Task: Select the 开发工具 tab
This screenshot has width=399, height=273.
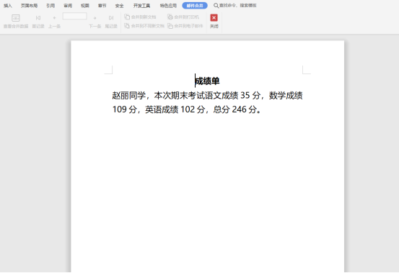Action: click(x=141, y=6)
